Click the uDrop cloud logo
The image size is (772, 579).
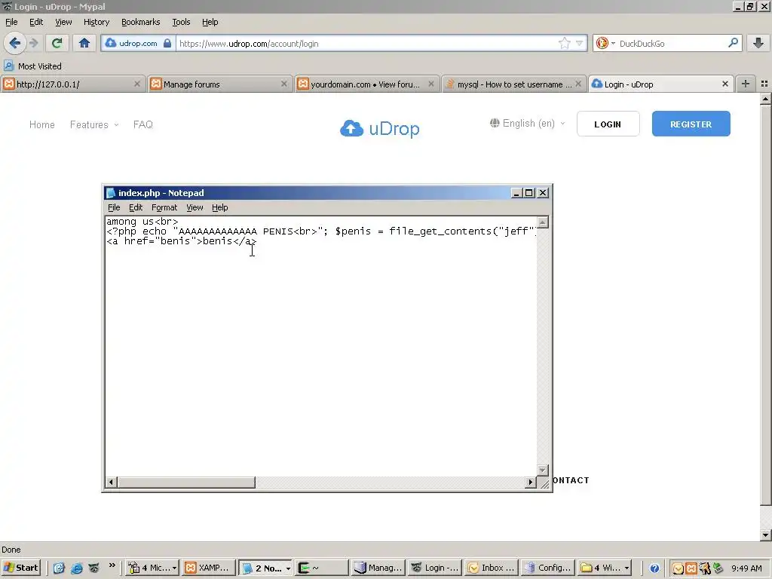380,128
